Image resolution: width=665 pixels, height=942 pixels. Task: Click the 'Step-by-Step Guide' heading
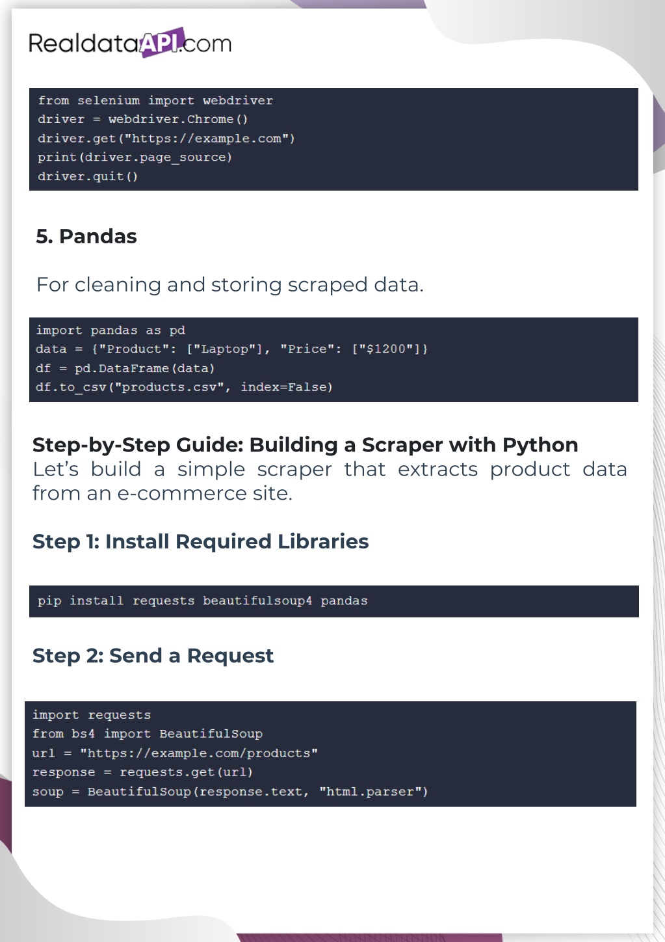click(305, 445)
